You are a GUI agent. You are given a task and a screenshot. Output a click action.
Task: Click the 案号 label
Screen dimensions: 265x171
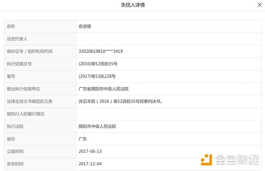pyautogui.click(x=11, y=77)
